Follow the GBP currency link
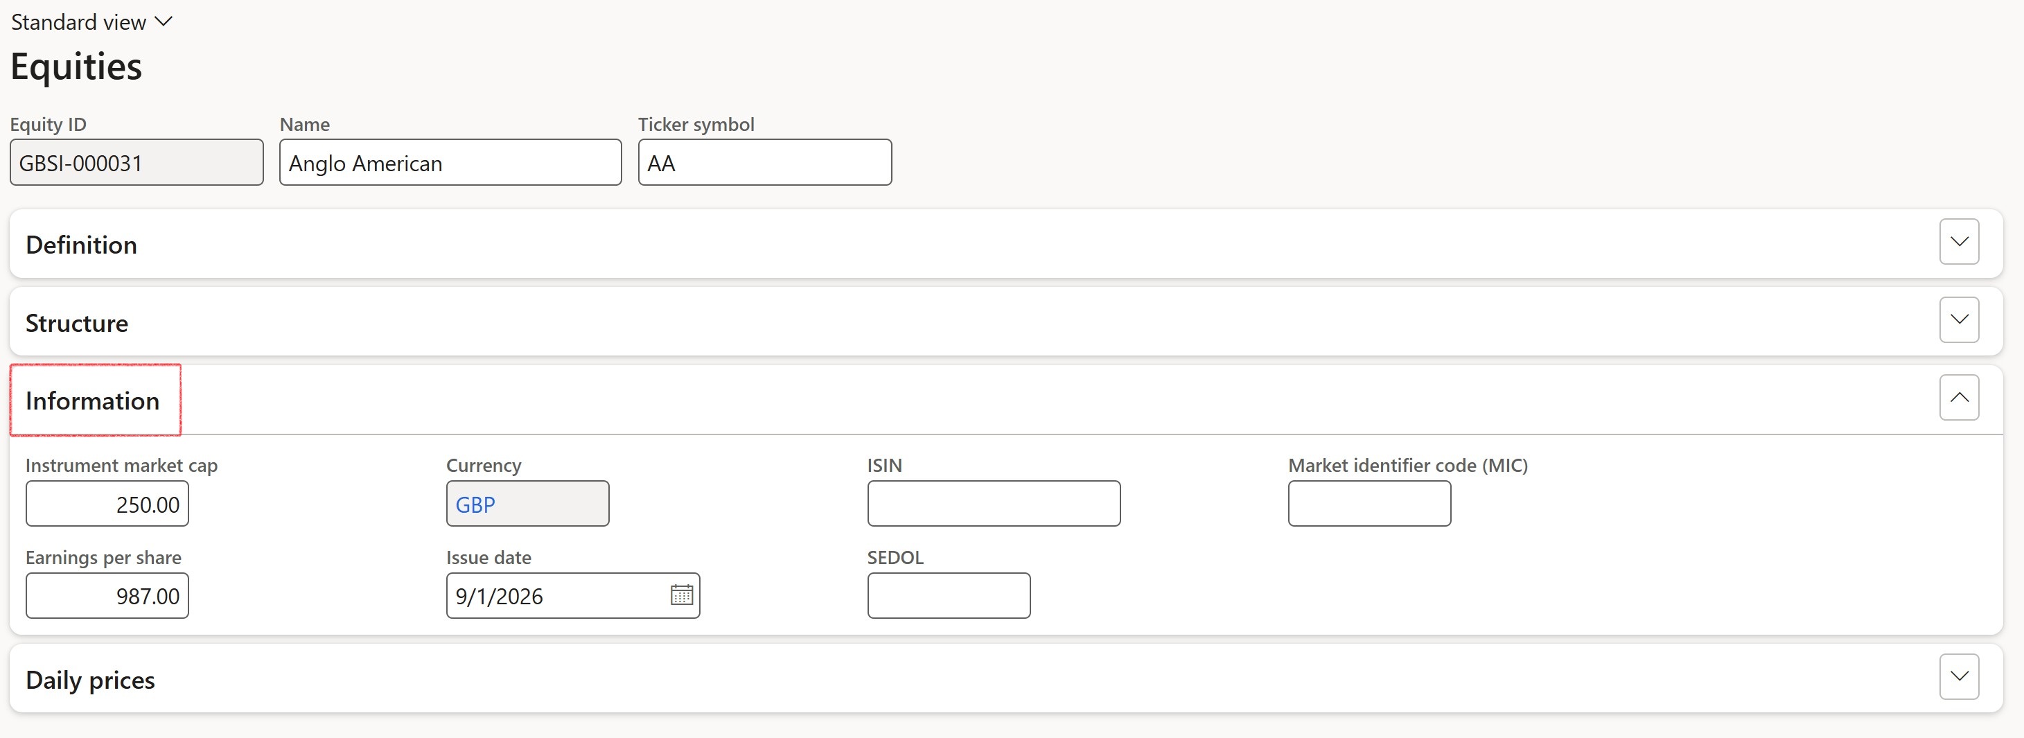The image size is (2024, 738). point(475,504)
